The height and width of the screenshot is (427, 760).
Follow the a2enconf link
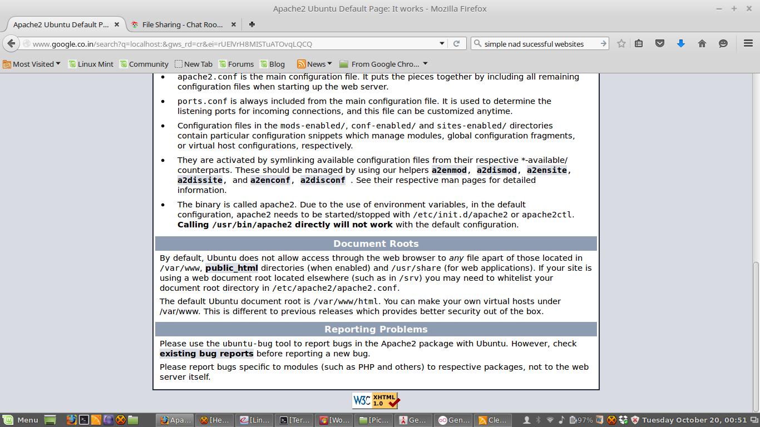(270, 180)
